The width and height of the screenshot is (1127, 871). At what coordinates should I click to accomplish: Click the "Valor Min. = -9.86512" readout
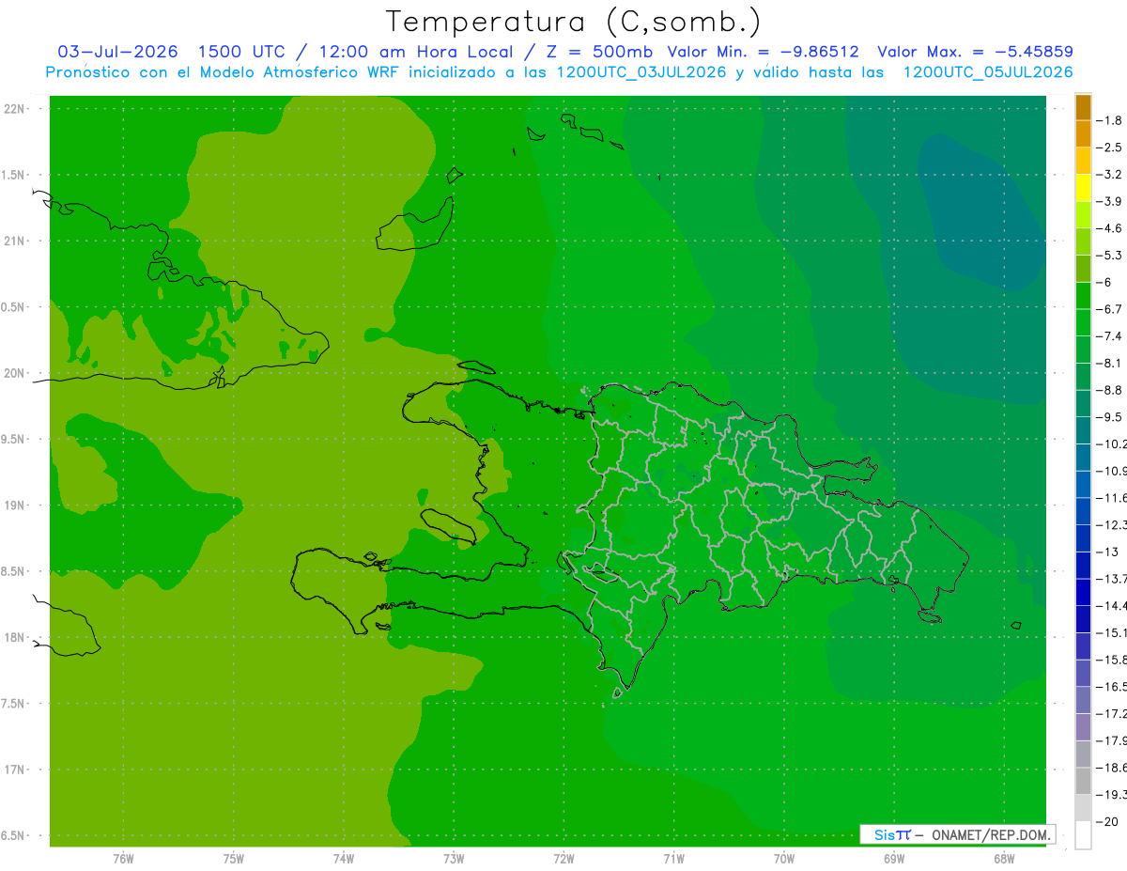[763, 52]
